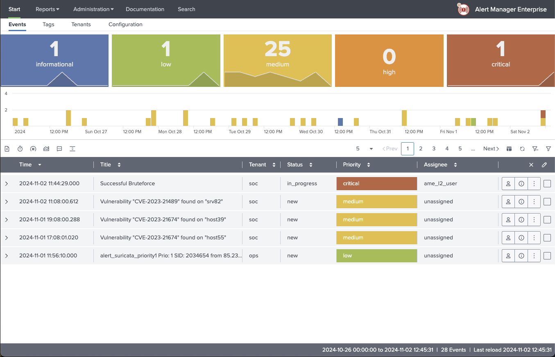This screenshot has width=555, height=357.
Task: Click the add new event document icon
Action: coord(7,149)
